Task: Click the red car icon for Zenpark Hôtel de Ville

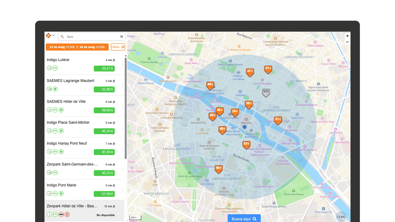Action: (61, 214)
